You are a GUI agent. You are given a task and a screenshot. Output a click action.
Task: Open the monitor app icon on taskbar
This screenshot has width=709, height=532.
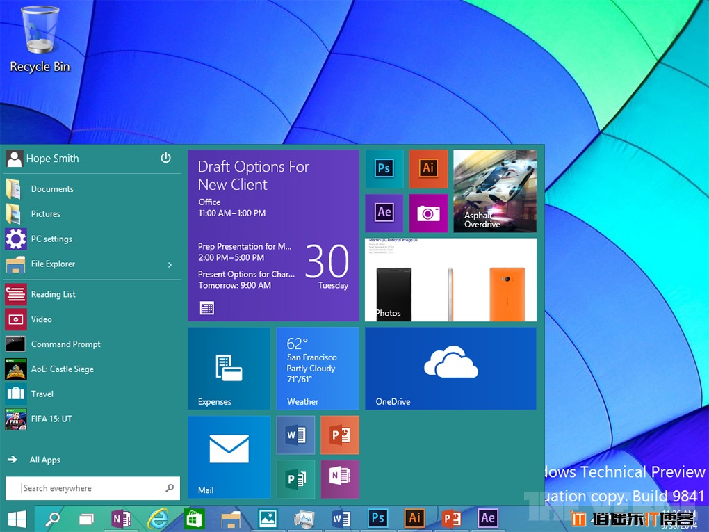[304, 519]
